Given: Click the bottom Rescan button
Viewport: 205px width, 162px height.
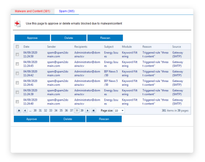Looking at the screenshot, I should coord(104,119).
